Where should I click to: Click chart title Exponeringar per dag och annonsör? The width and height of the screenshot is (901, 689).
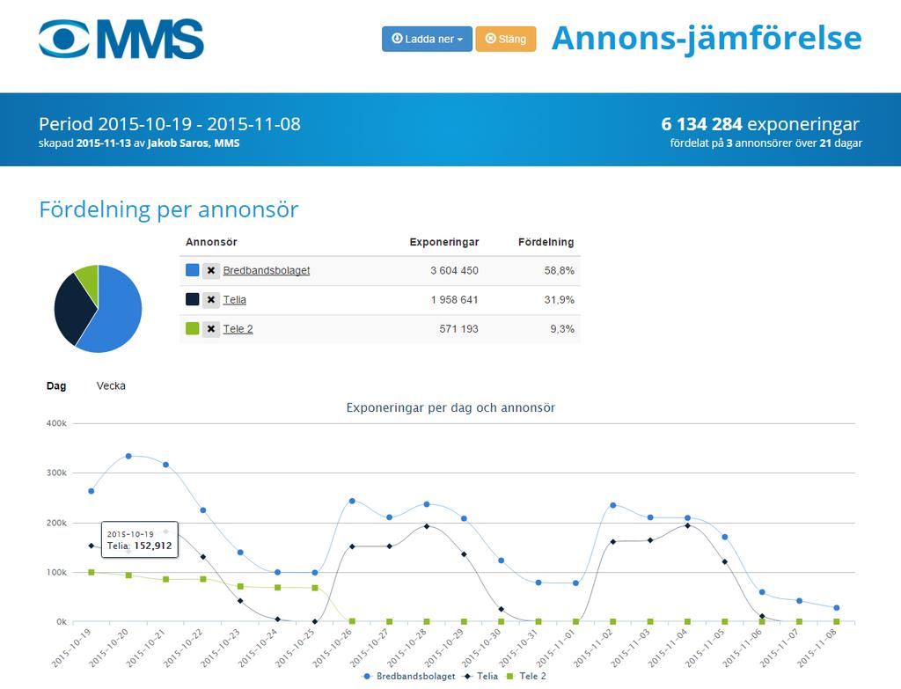pyautogui.click(x=450, y=407)
